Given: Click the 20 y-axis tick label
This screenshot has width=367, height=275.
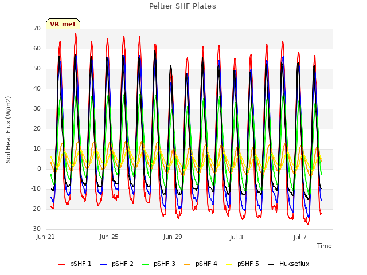Looking at the screenshot, I should pos(37,128).
